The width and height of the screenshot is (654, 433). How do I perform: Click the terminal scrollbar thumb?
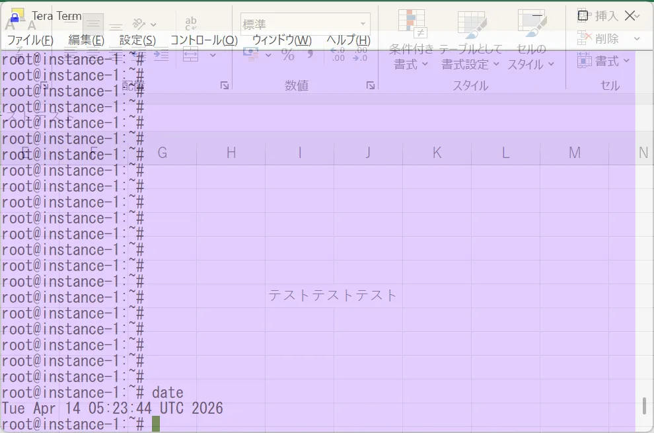[x=644, y=405]
